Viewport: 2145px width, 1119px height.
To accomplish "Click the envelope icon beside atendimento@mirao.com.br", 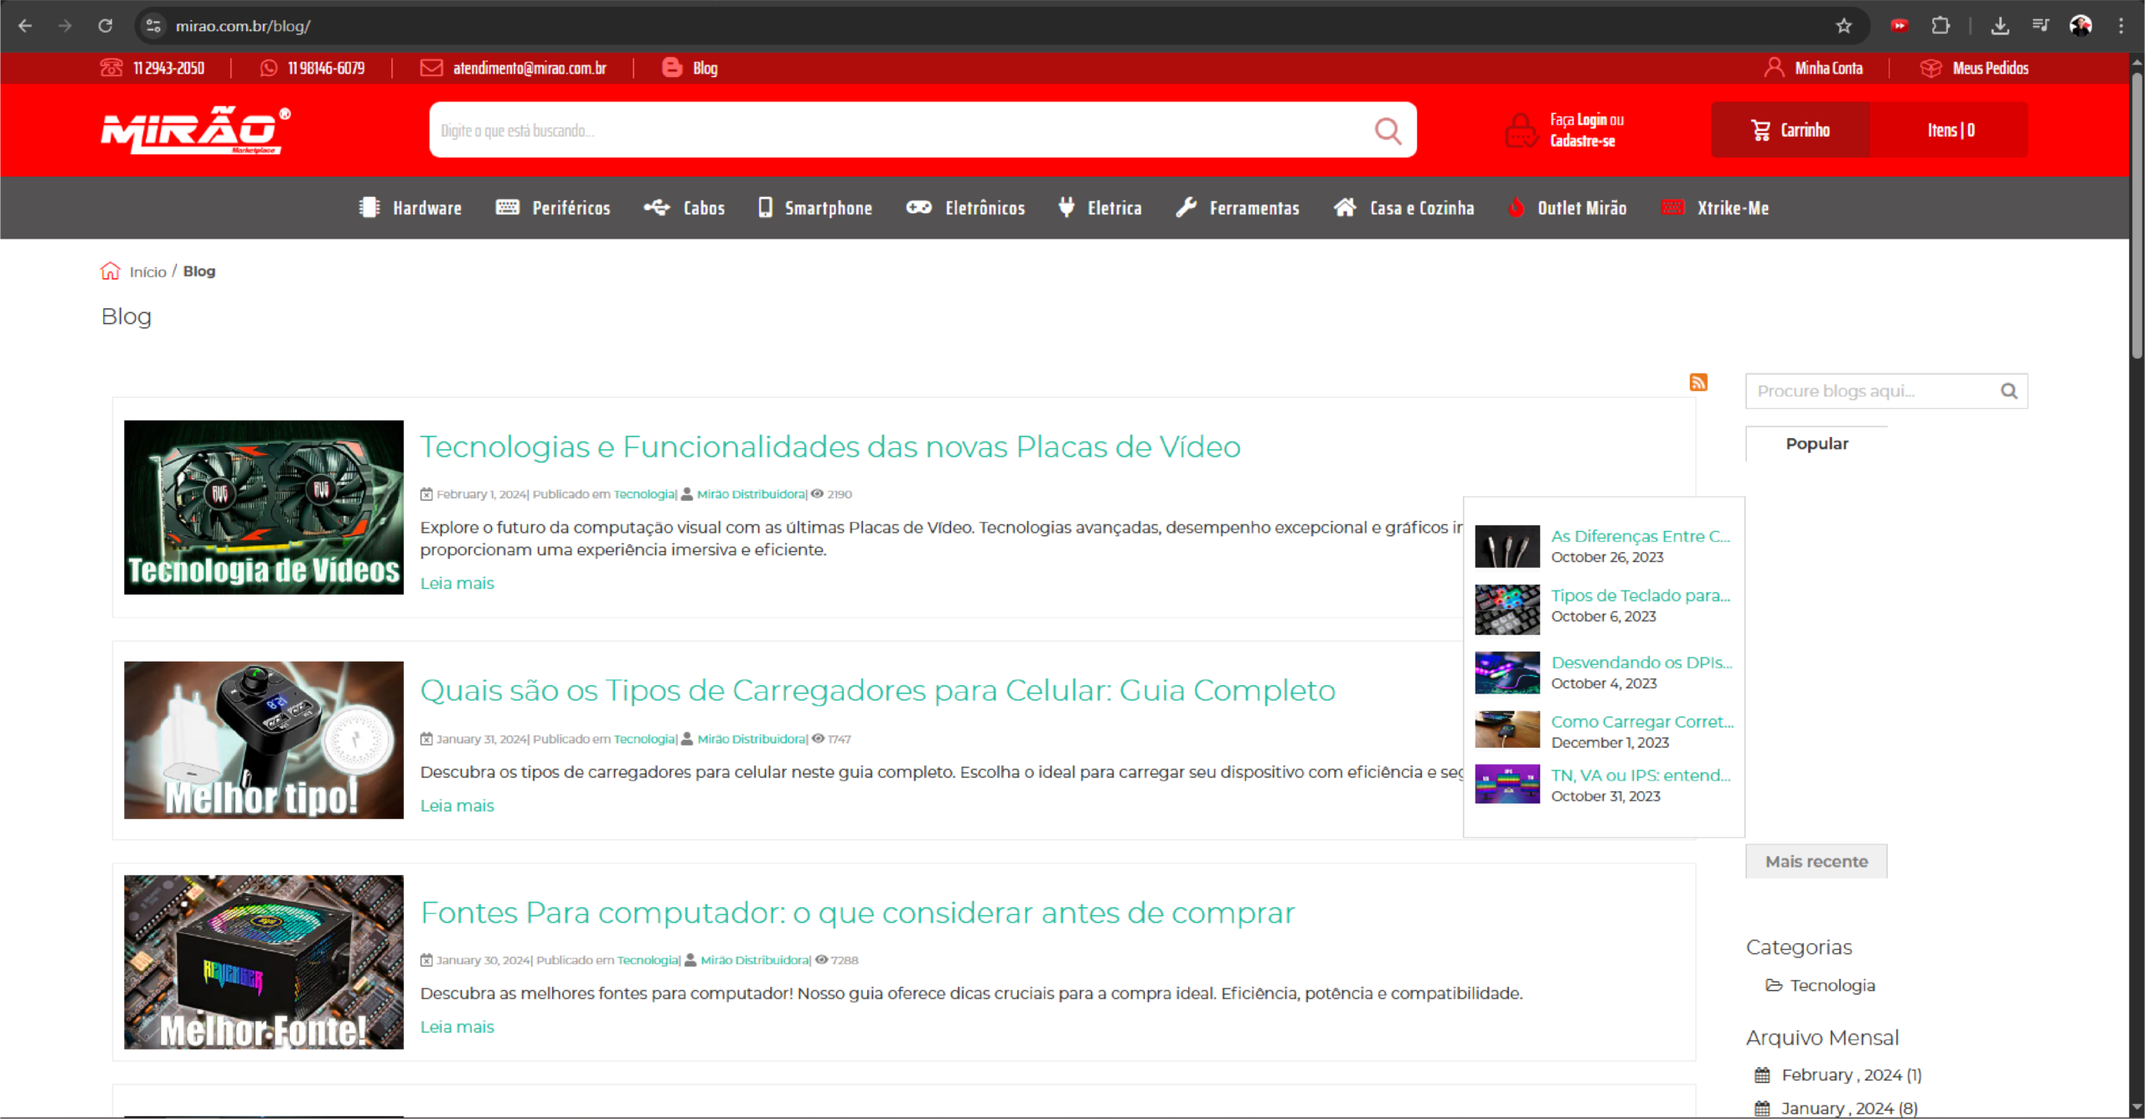I will 431,68.
